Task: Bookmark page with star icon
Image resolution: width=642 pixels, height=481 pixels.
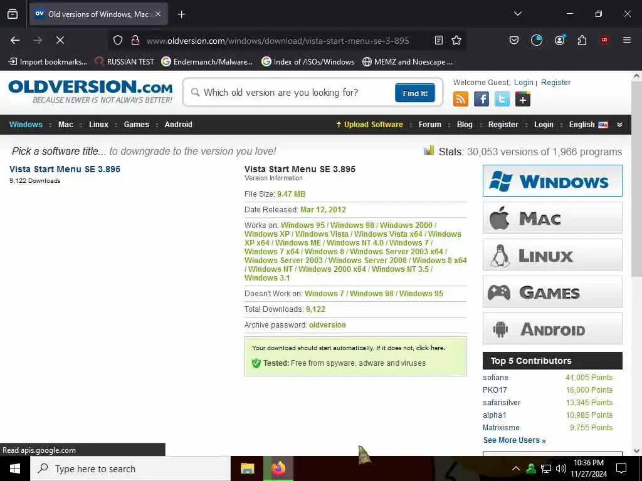Action: tap(456, 40)
